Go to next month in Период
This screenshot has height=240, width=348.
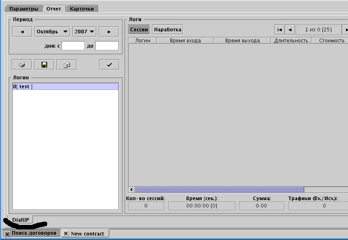[x=109, y=32]
